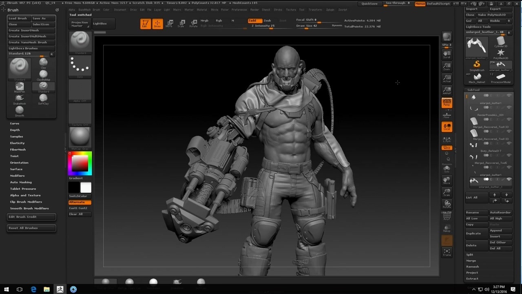The height and width of the screenshot is (294, 522).
Task: Pick a color in the color picker square
Action: pyautogui.click(x=80, y=163)
